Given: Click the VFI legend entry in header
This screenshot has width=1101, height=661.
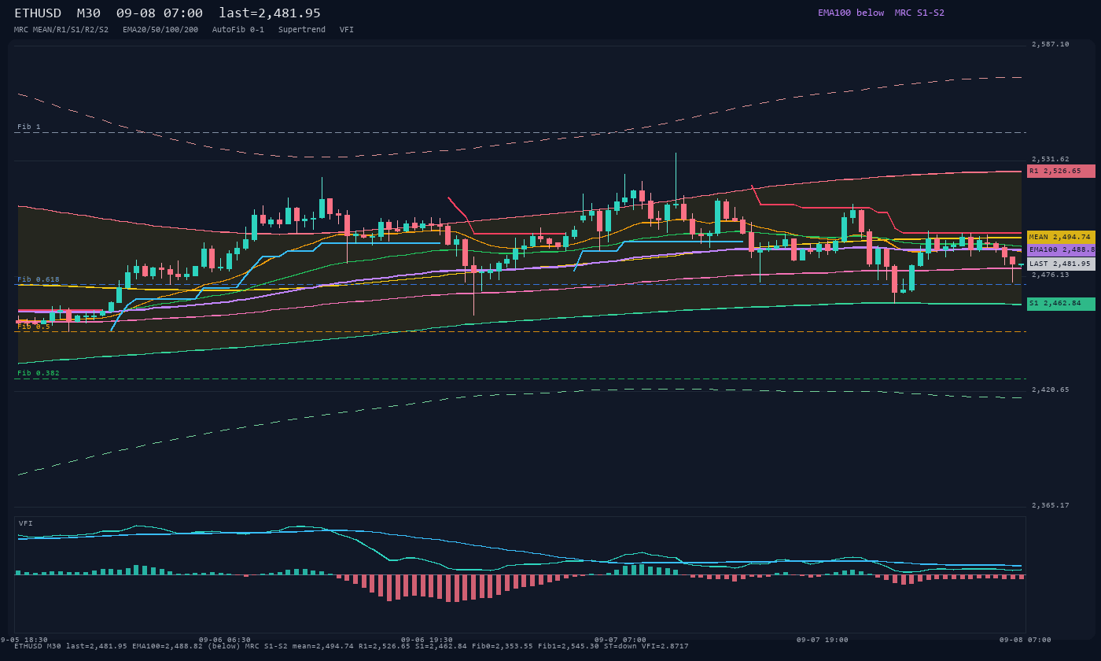Looking at the screenshot, I should click(347, 29).
